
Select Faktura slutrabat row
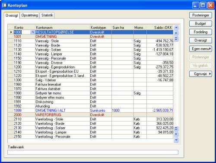click(91, 89)
